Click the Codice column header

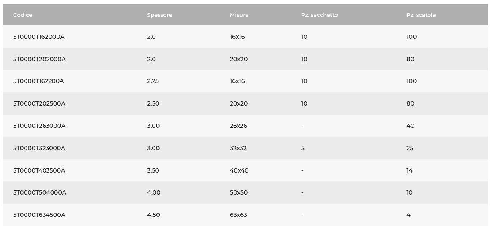(23, 15)
